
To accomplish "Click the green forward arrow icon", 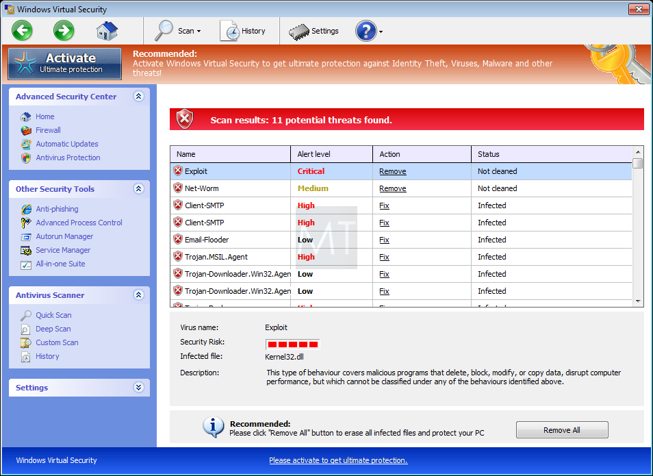I will coord(64,30).
